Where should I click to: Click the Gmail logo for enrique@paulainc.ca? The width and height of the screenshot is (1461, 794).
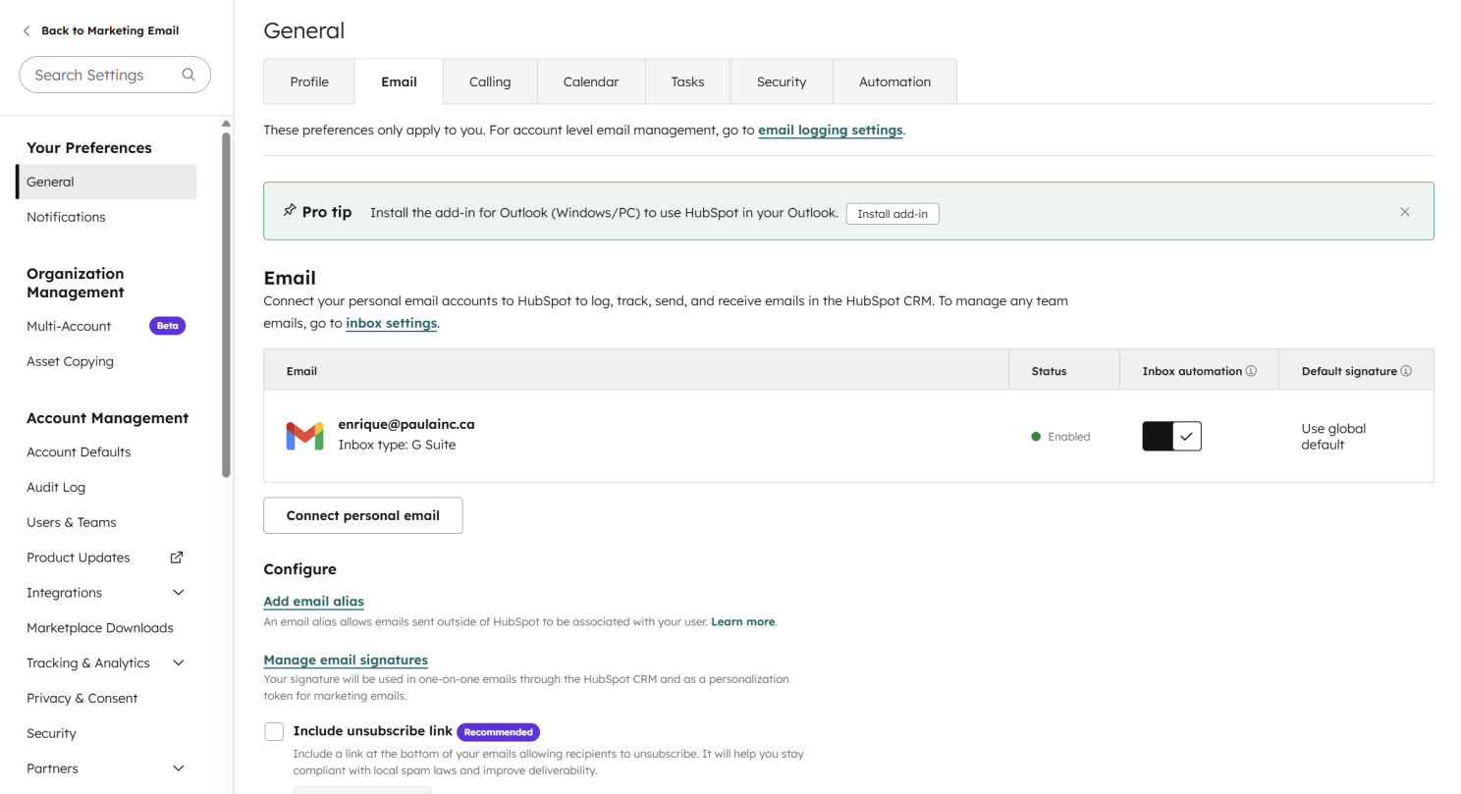[304, 436]
